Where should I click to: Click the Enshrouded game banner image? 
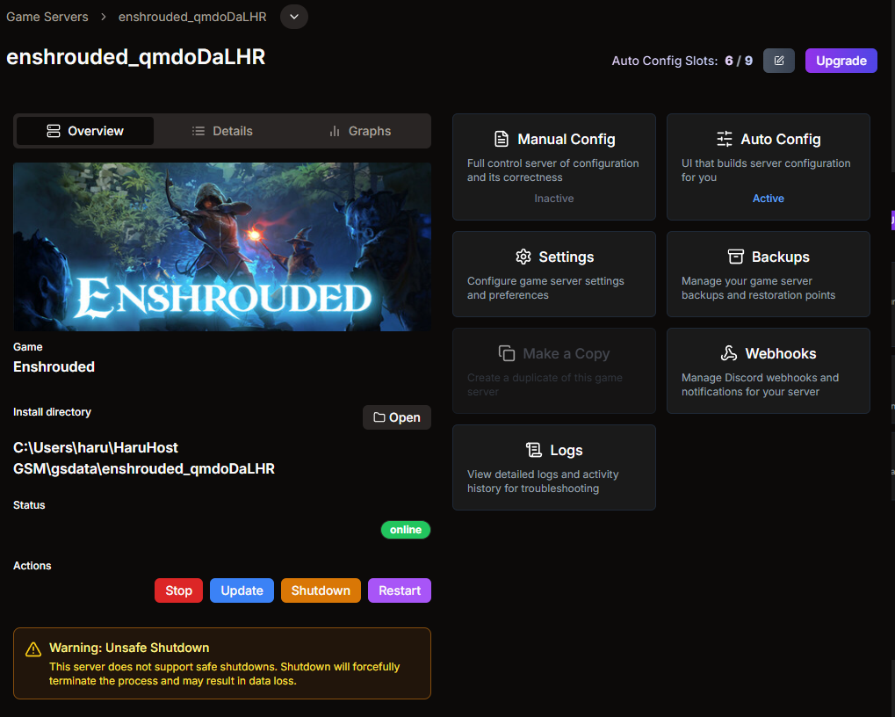pos(222,247)
